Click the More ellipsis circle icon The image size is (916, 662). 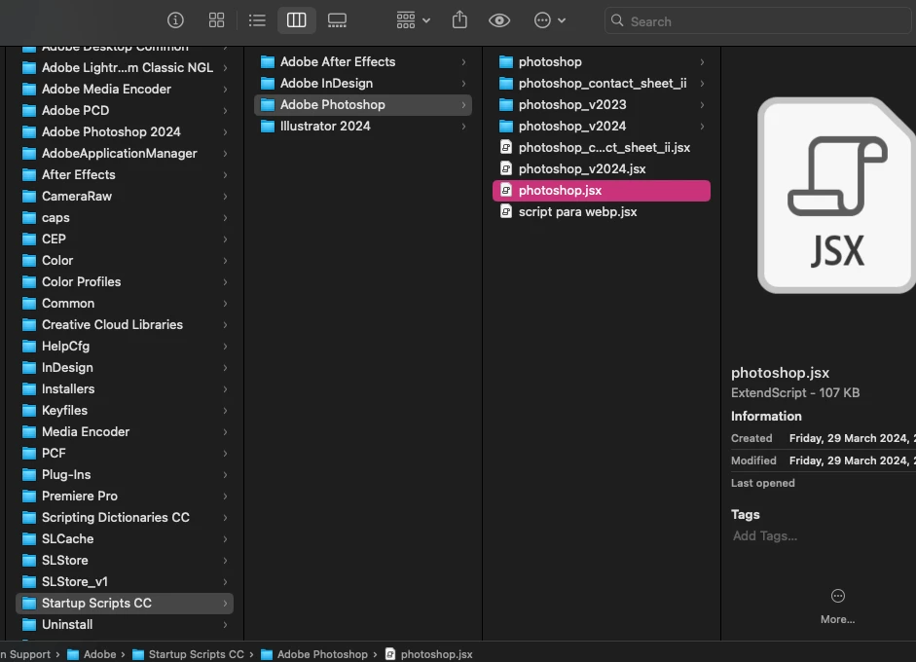click(838, 596)
